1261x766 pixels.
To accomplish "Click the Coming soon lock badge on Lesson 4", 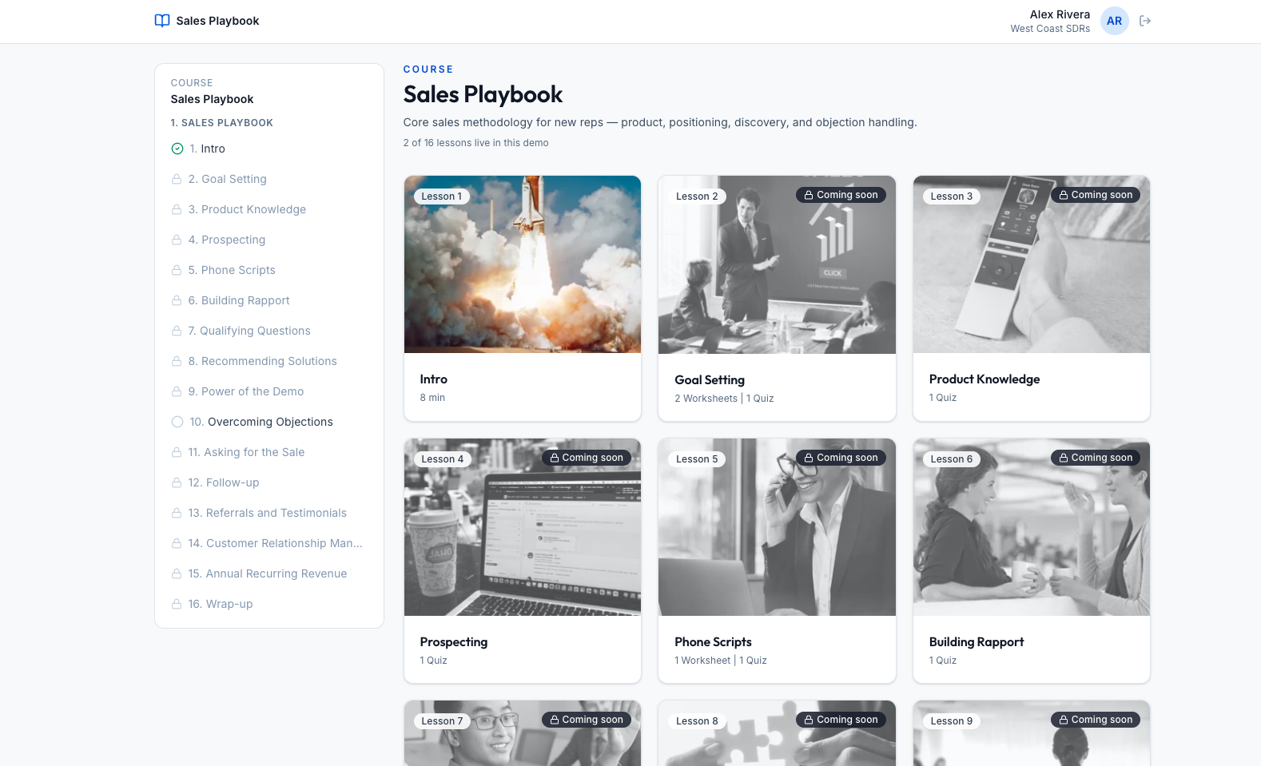I will coord(587,458).
